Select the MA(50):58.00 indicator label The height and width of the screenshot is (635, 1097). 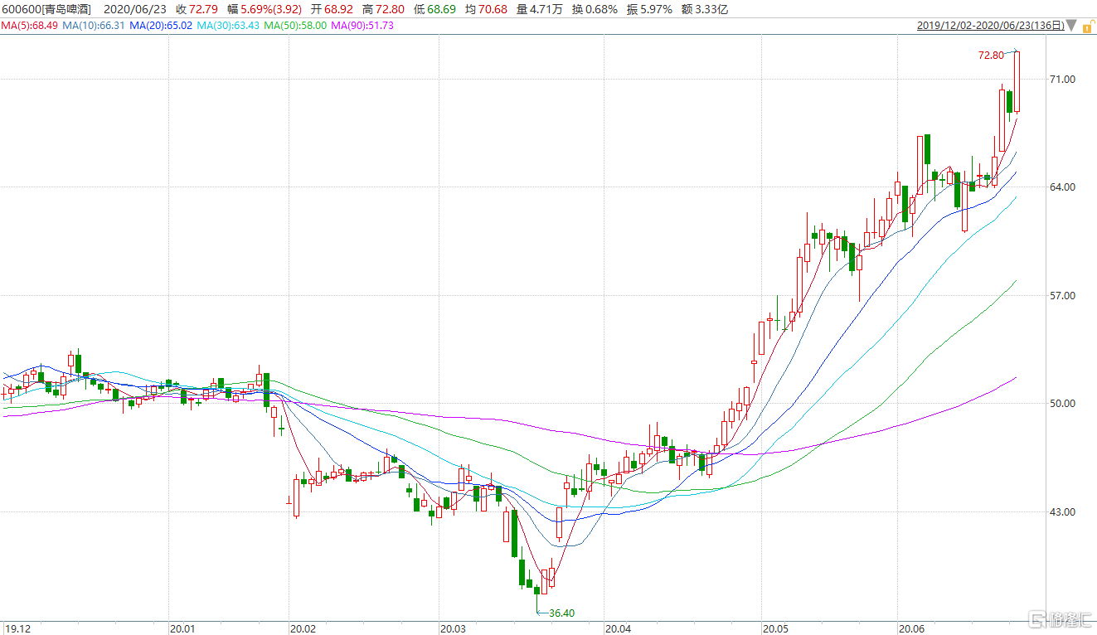click(295, 26)
